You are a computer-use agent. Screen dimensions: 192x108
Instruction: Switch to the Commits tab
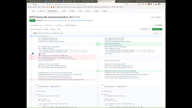[49, 25]
